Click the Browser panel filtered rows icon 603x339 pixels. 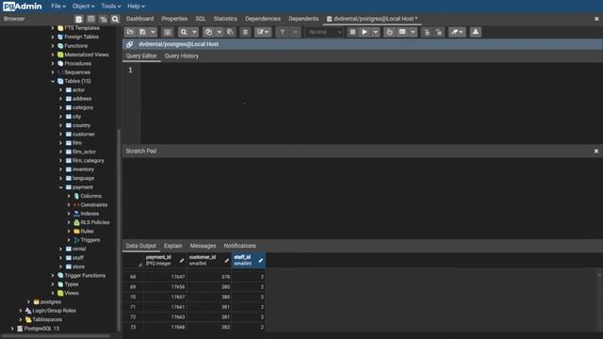(103, 19)
